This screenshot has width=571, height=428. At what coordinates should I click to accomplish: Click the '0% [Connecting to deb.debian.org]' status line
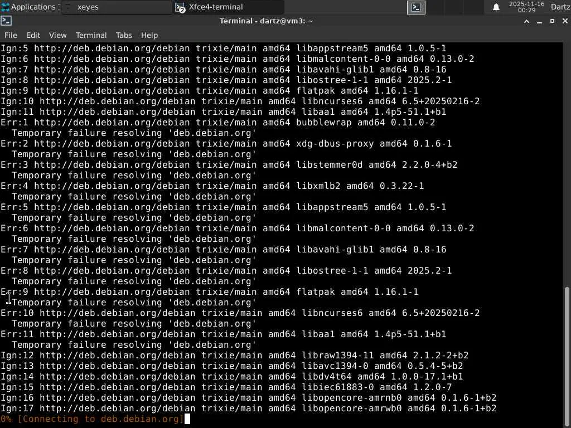coord(92,419)
